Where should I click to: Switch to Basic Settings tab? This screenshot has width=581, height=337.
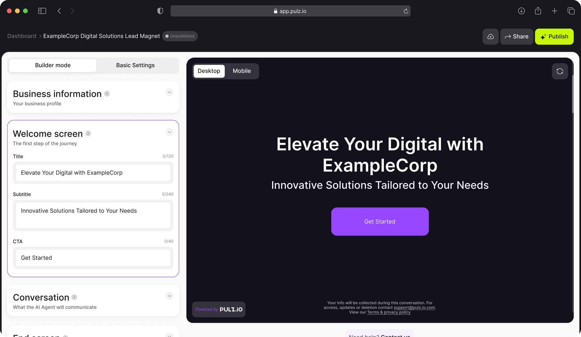(135, 65)
